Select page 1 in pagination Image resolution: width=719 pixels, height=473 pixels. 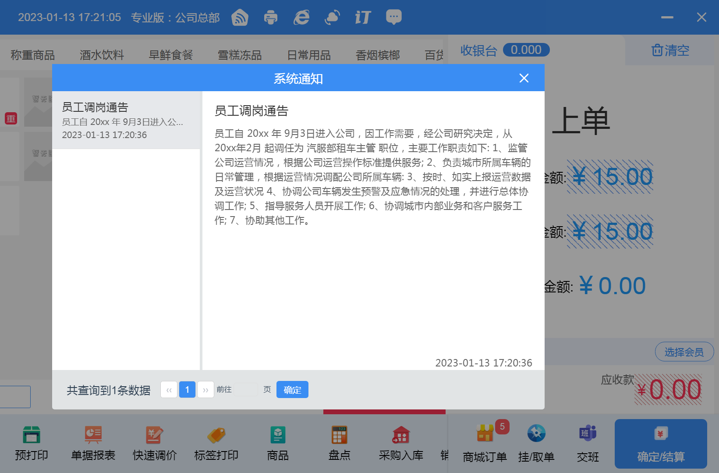pyautogui.click(x=187, y=390)
